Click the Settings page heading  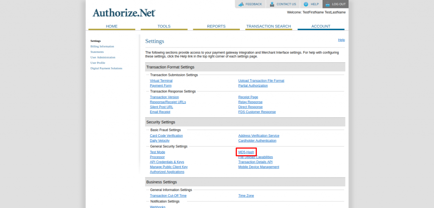click(x=155, y=41)
